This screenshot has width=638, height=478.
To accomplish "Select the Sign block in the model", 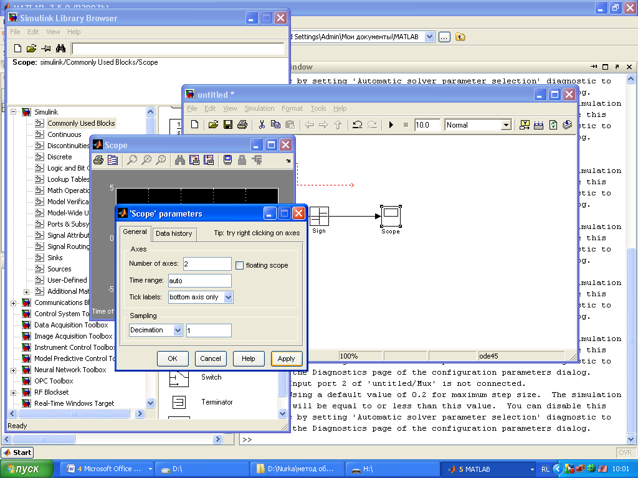I will coord(320,216).
